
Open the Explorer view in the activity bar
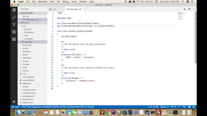point(14,10)
